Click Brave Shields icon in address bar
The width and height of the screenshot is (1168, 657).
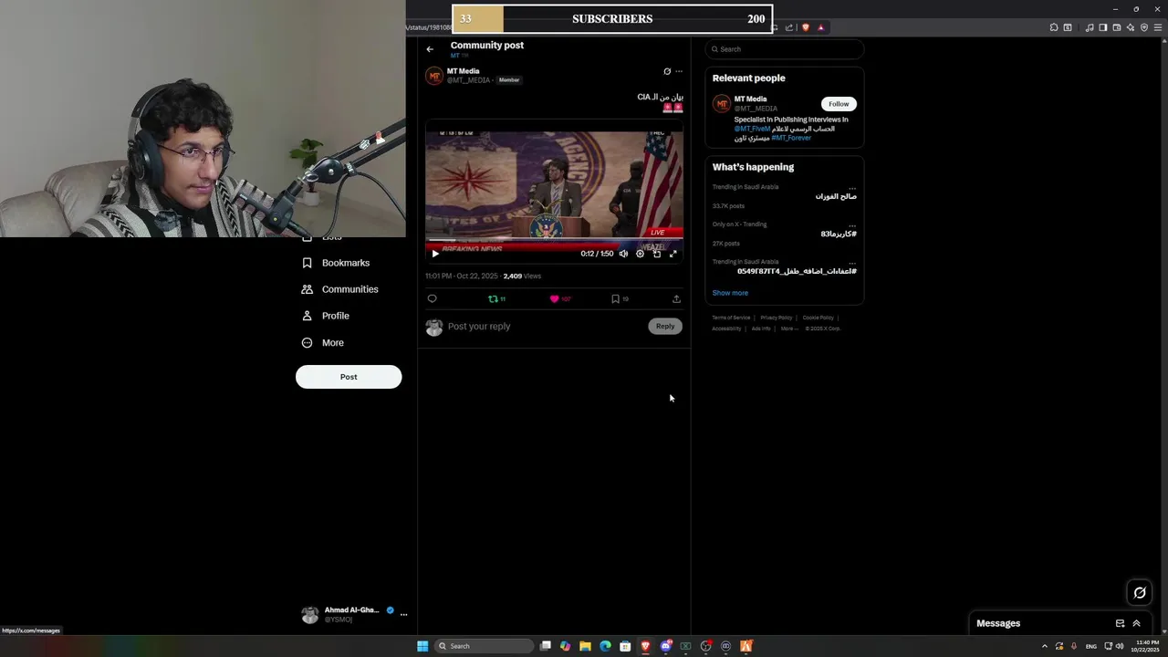[x=806, y=27]
